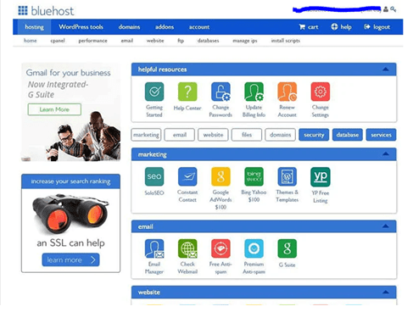Open the website submenu link
413x312 pixels.
155,41
